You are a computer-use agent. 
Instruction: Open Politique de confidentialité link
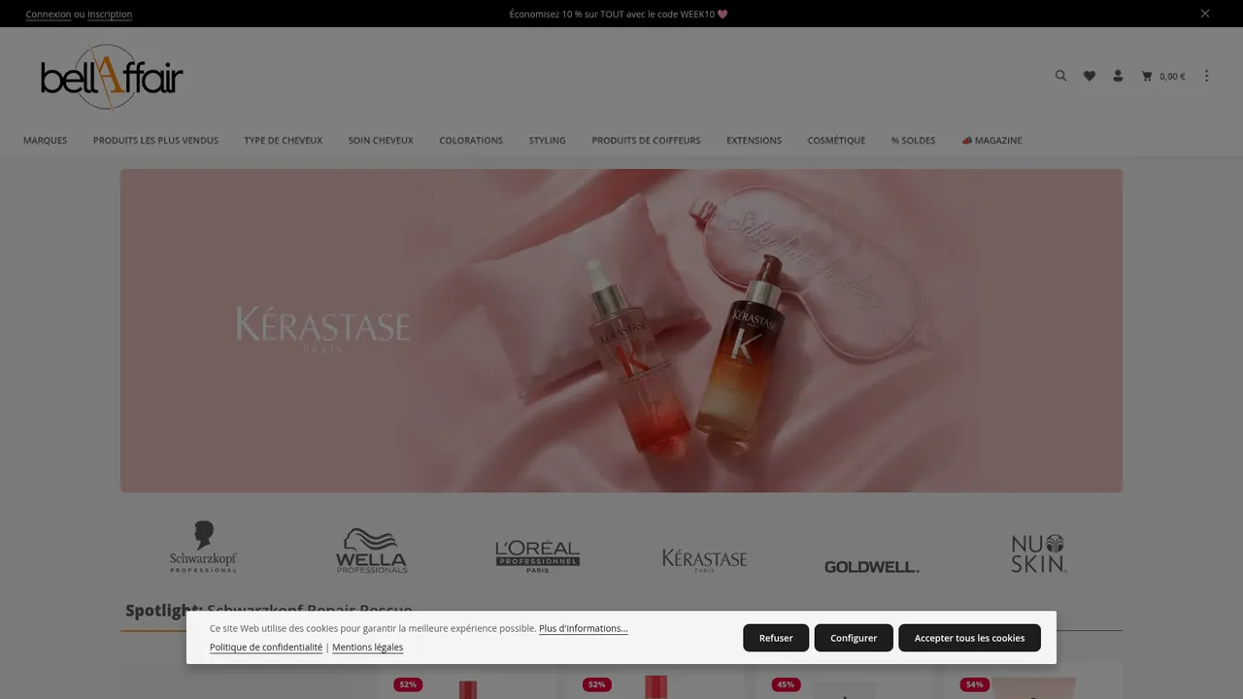(x=266, y=648)
